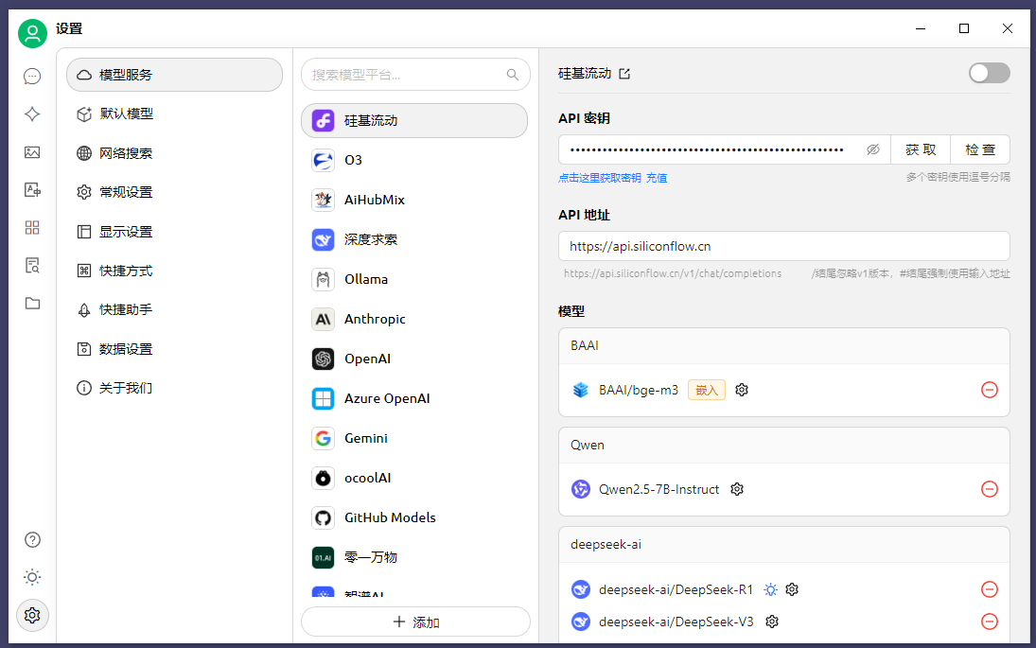Enable the 硅基流动 provider switch
The image size is (1036, 648).
989,73
